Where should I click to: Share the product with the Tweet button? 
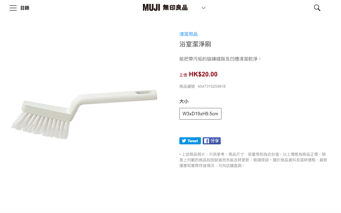tap(190, 141)
